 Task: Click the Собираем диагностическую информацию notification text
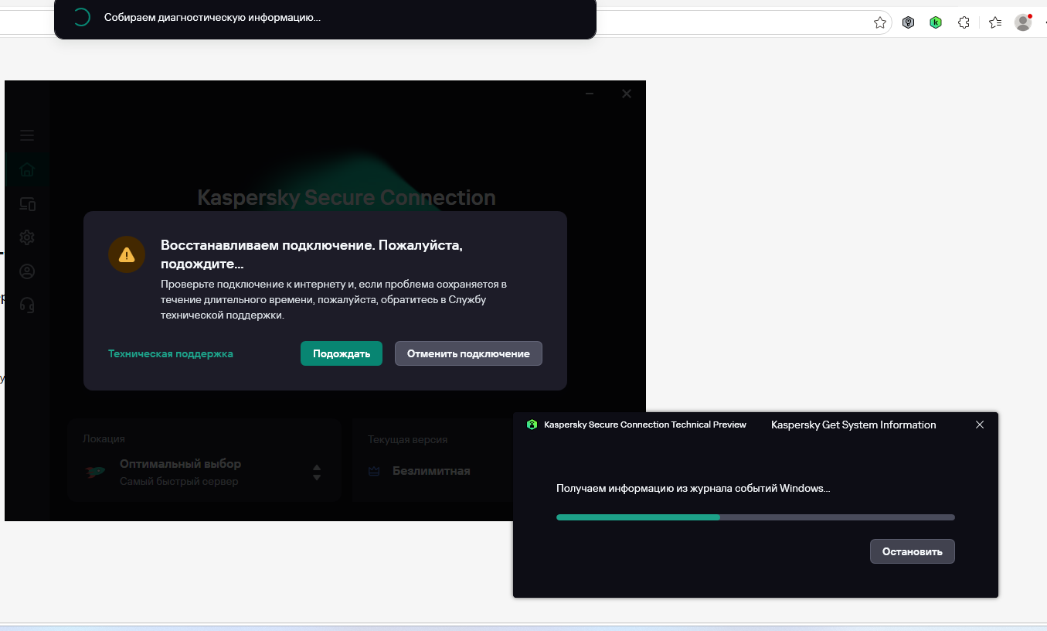[x=212, y=17]
